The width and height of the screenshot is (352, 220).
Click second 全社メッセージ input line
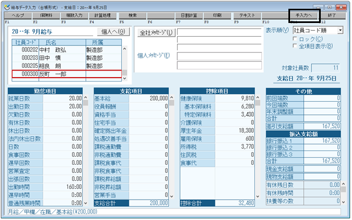click(219, 39)
